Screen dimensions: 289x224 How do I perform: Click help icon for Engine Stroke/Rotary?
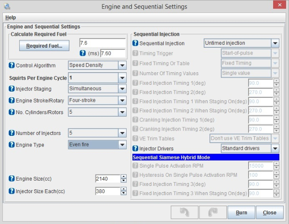(x=12, y=100)
